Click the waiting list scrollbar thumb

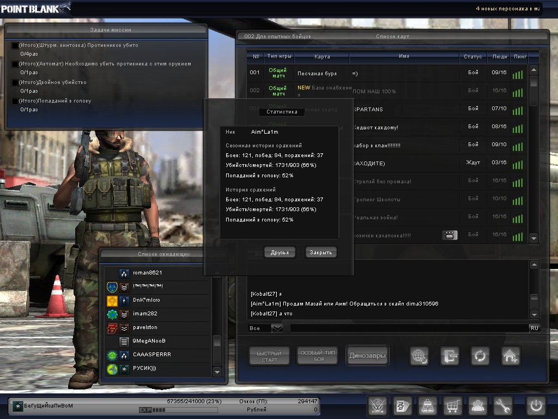(217, 342)
